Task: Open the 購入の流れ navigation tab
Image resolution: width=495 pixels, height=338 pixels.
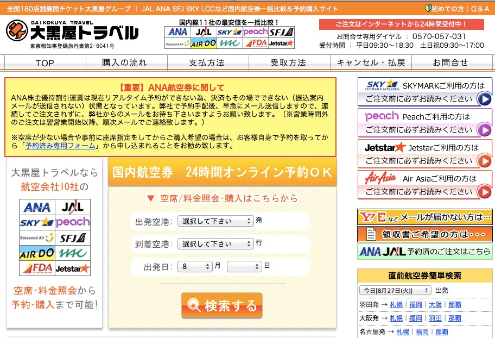Action: coord(126,62)
